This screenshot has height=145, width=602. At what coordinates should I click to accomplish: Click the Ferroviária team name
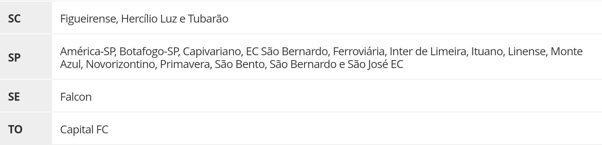359,51
